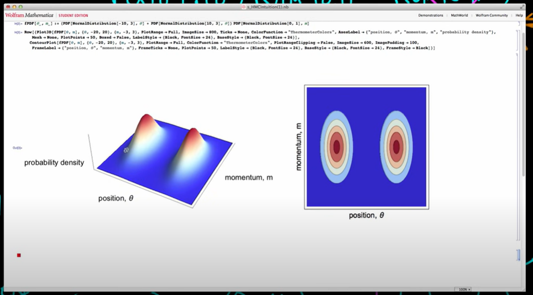This screenshot has height=295, width=533.
Task: Select the cell bracket of the input cell
Action: click(518, 40)
